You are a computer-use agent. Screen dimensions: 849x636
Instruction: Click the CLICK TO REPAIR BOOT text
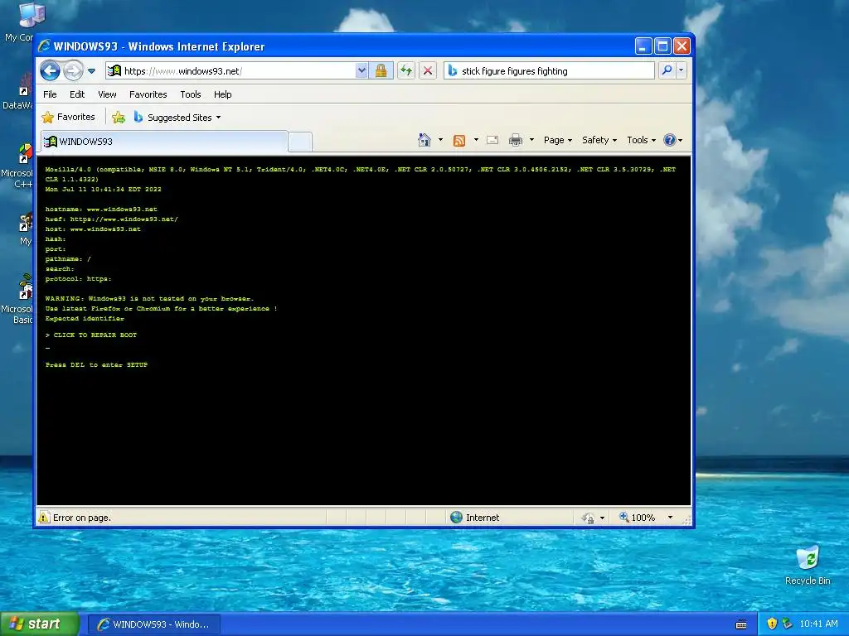[95, 335]
